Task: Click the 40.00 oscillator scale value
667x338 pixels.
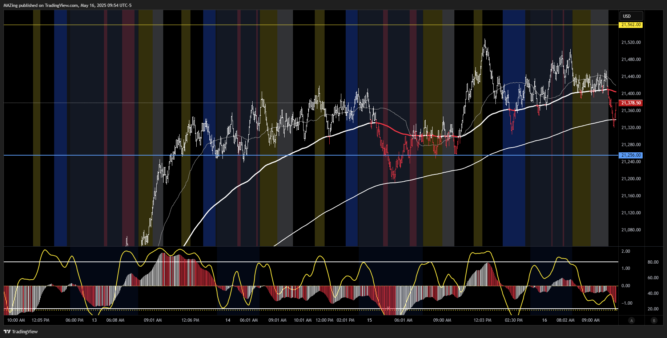Action: pyautogui.click(x=653, y=293)
